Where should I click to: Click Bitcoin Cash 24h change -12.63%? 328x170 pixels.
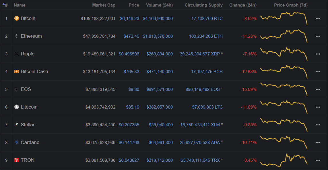(x=249, y=72)
